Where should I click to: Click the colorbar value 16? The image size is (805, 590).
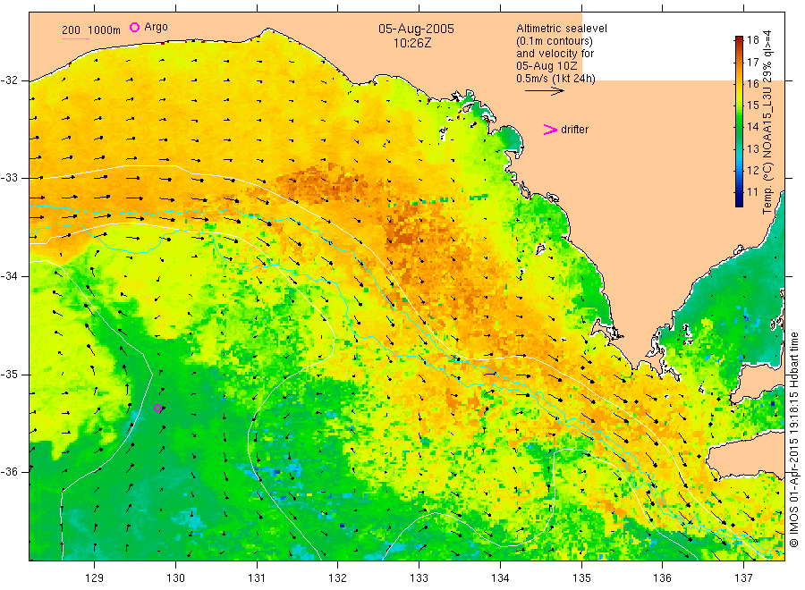pyautogui.click(x=753, y=84)
